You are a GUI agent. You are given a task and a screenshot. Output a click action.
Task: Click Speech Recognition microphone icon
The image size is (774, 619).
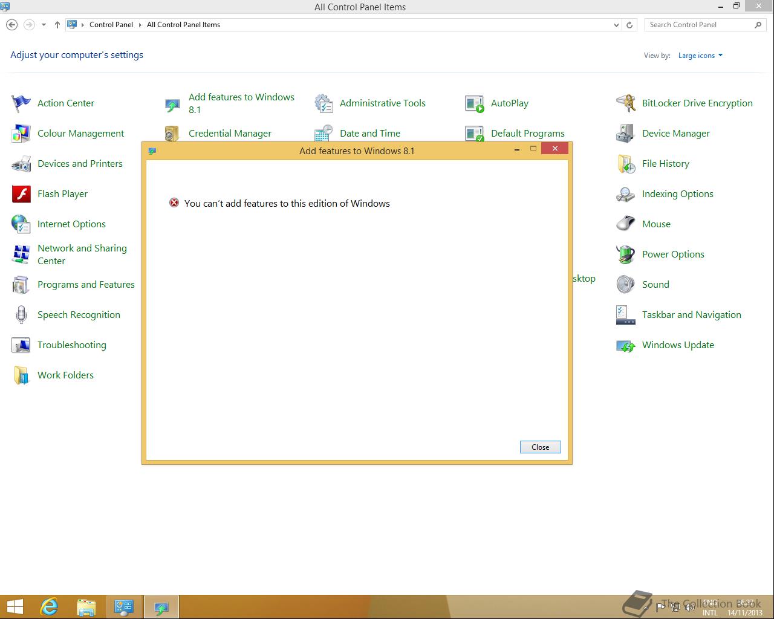point(21,315)
